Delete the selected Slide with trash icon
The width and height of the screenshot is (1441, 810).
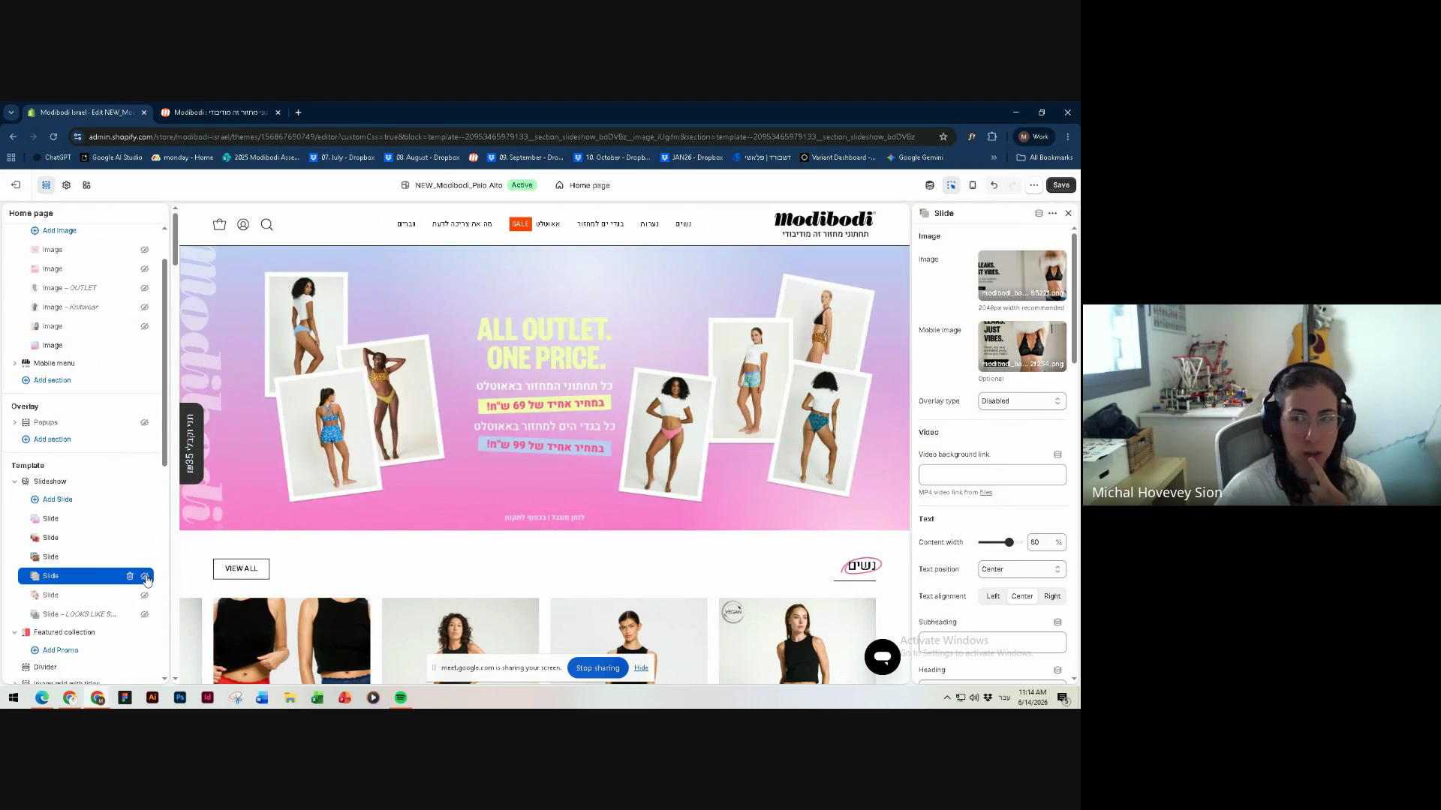tap(130, 576)
